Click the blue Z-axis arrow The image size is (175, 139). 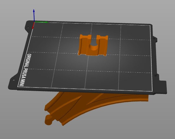[34, 15]
